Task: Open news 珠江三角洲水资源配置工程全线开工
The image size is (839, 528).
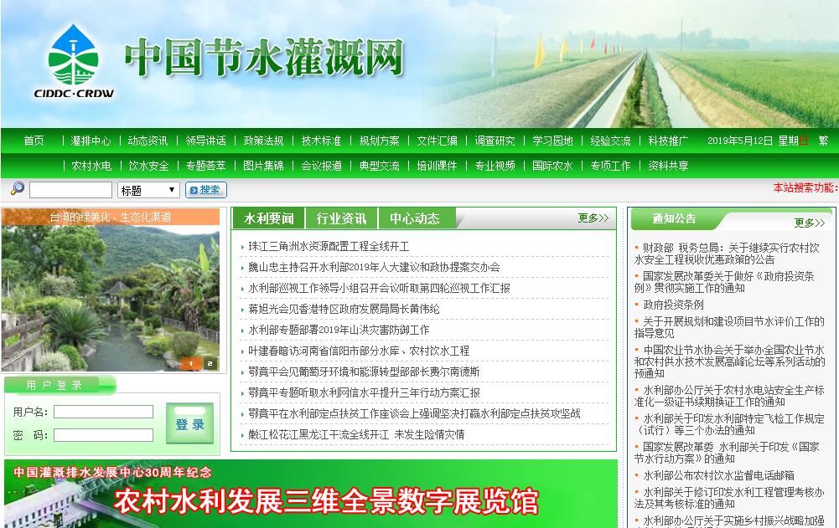Action: [x=329, y=246]
